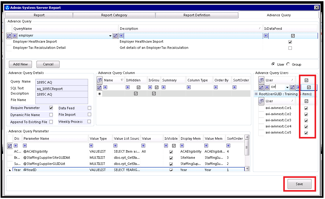Uncheck the user avi-avivnext.Cxr3

coord(306,121)
